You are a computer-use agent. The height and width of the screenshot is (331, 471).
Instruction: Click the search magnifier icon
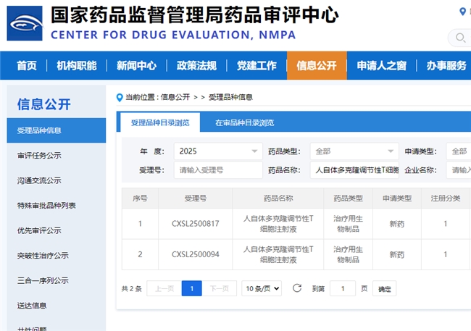(x=460, y=38)
